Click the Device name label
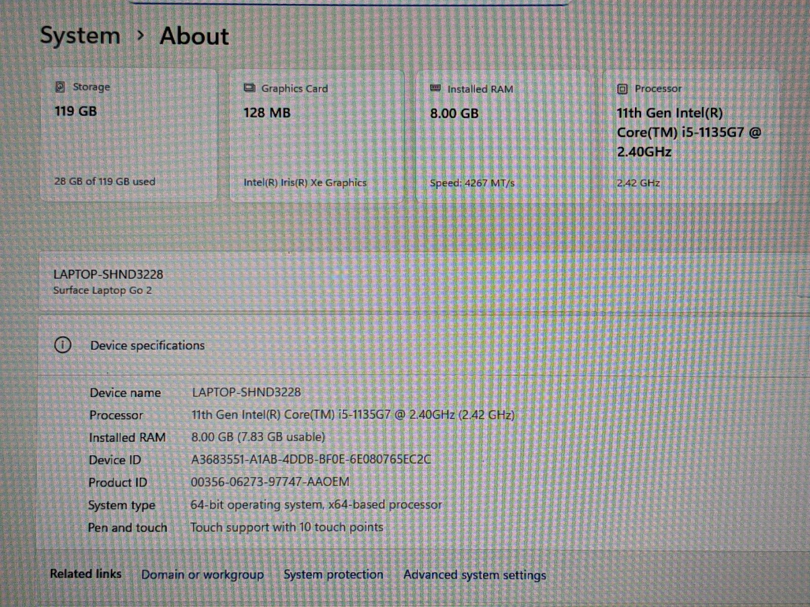The height and width of the screenshot is (607, 810). [x=125, y=393]
